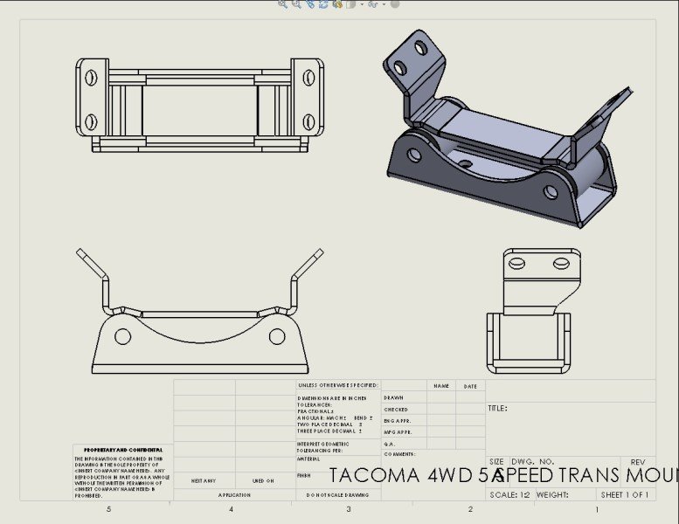
Task: Click the Zoom to Fit magnifier icon
Action: coord(282,3)
